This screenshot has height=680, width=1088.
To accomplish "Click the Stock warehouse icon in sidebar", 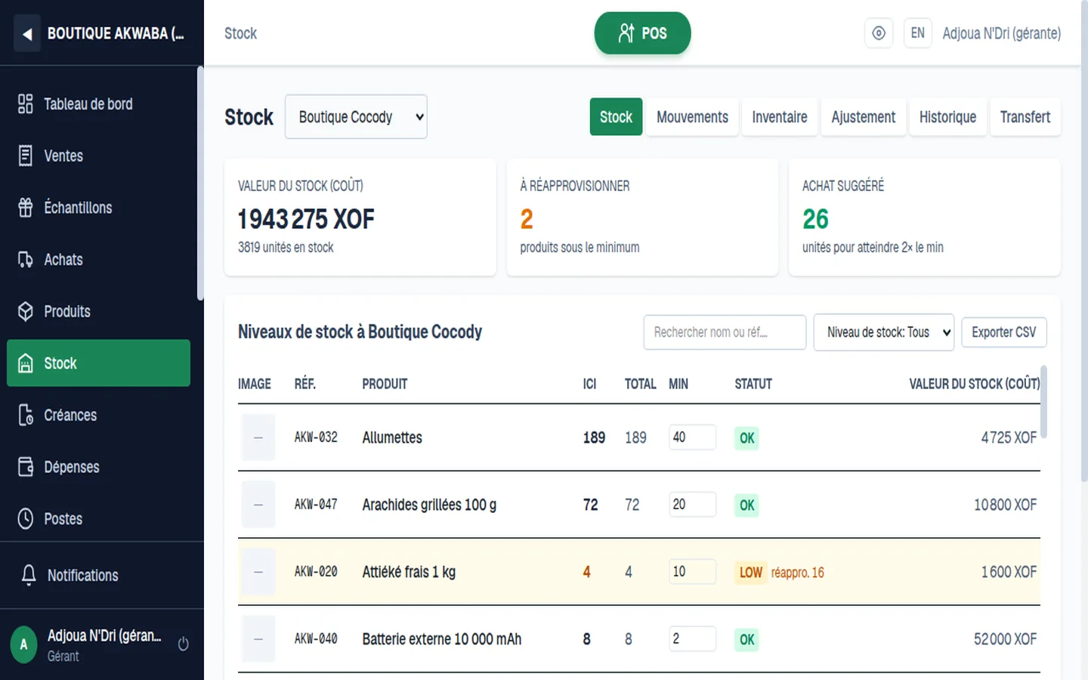I will pos(26,363).
